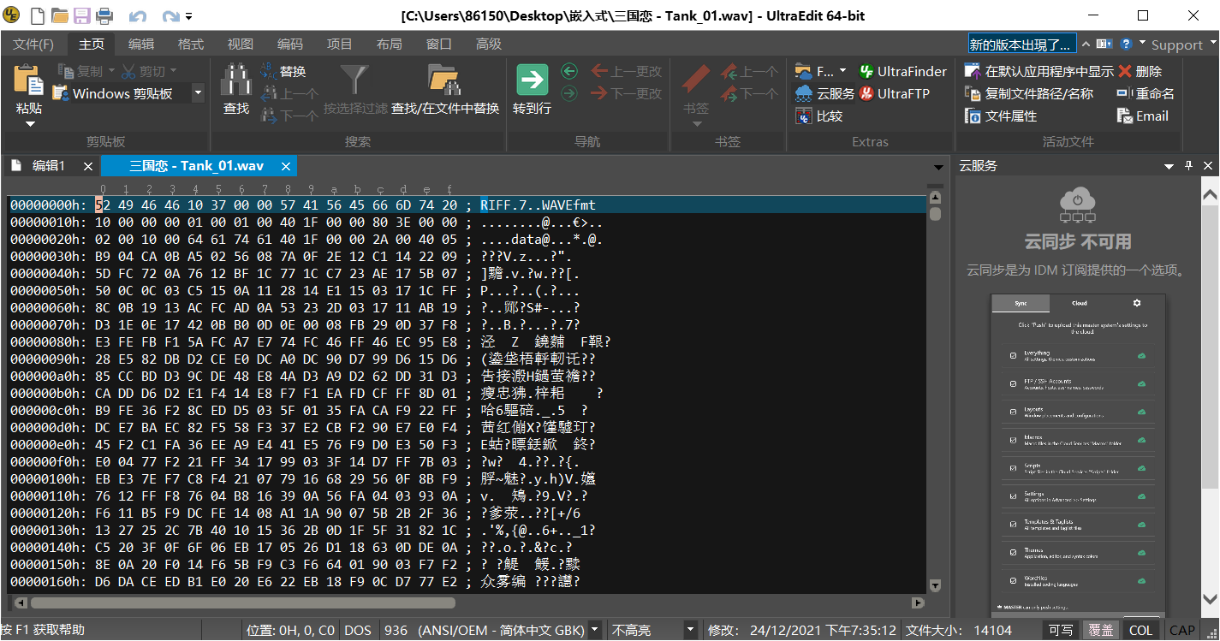Open the 不高亮 highlighting dropdown
This screenshot has height=641, width=1220.
[x=690, y=631]
